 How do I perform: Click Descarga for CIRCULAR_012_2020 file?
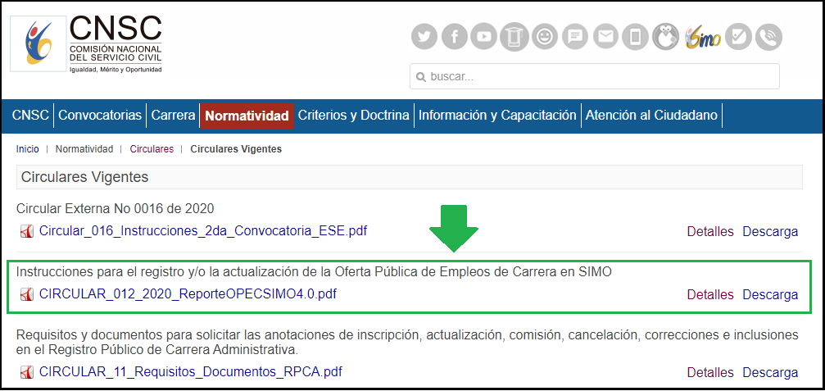[x=770, y=294]
